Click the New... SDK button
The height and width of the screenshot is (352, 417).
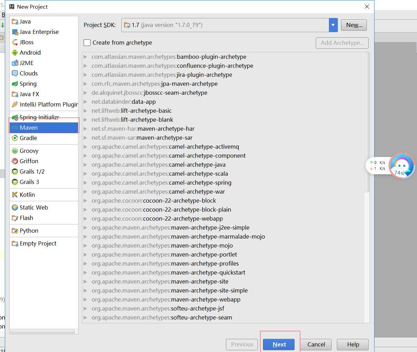[354, 25]
